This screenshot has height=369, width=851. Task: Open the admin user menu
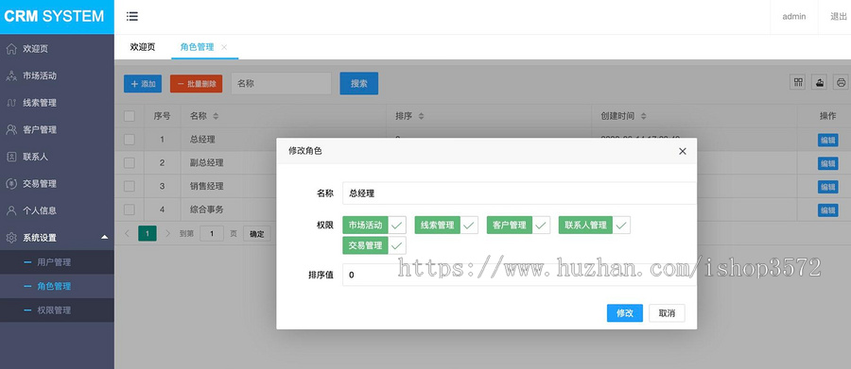794,16
